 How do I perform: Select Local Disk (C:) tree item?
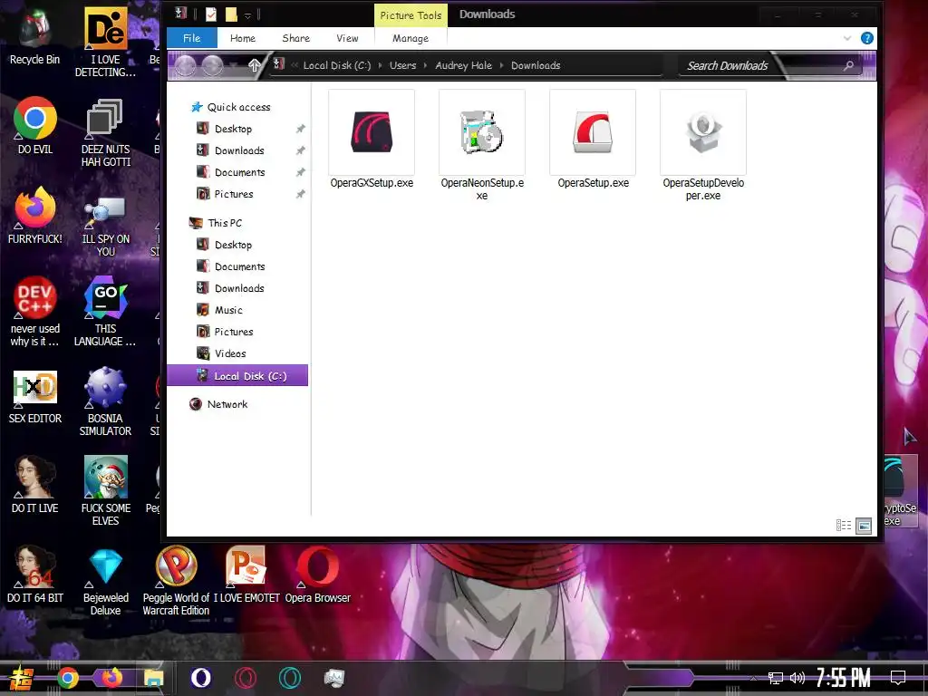[237, 375]
